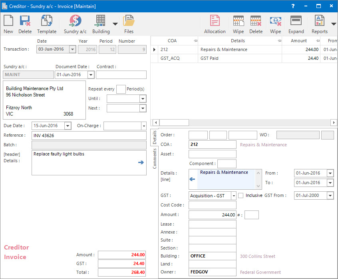Click the help question mark icon
Screen dimensions: 338x279
point(293,6)
